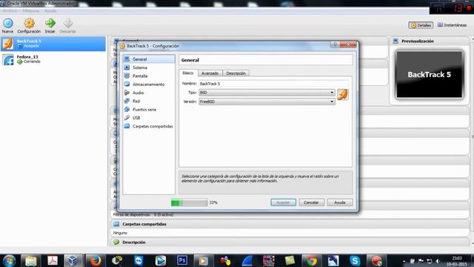The height and width of the screenshot is (267, 474).
Task: Click the taskbar clock showing 23:03
Action: coord(458,261)
